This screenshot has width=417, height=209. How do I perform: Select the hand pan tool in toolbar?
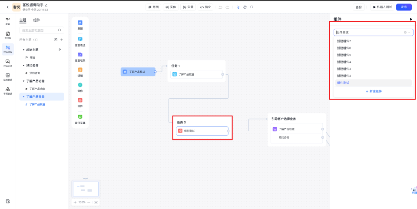(245, 7)
